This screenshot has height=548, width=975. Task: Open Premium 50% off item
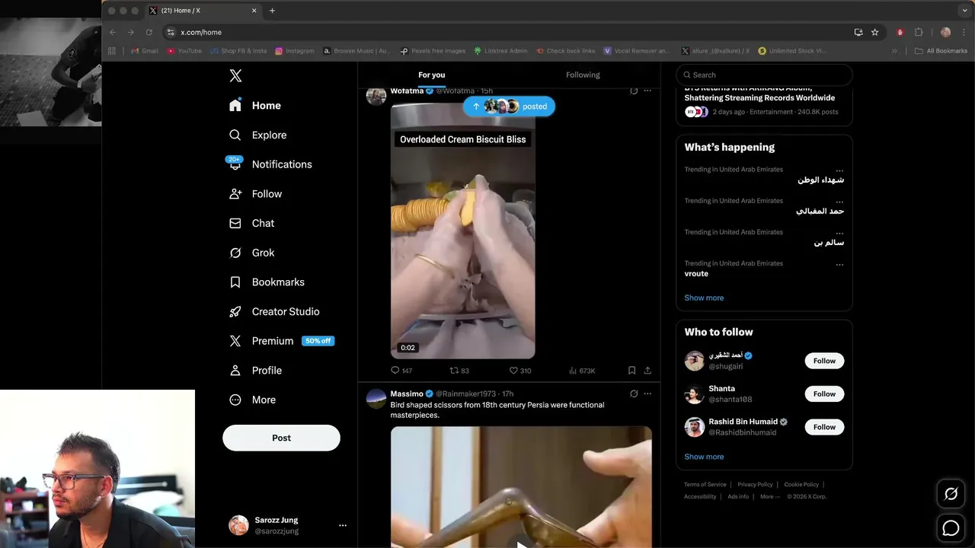282,341
